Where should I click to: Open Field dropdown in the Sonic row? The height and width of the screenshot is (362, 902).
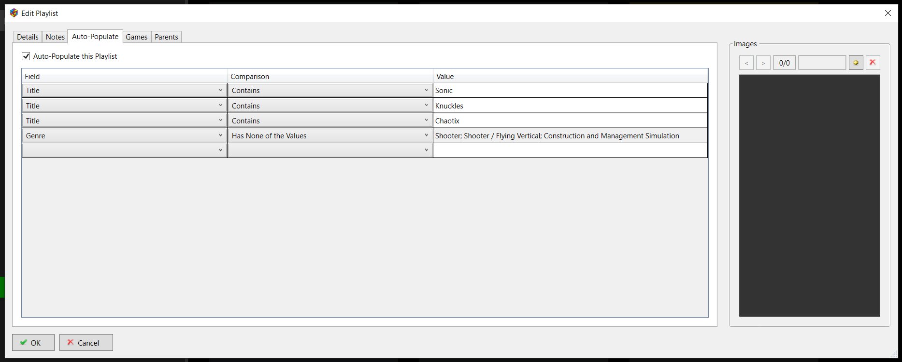(x=124, y=90)
